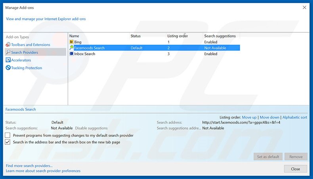313x179 pixels.
Task: Click the Default status of Facemoods Search
Action: (137, 48)
